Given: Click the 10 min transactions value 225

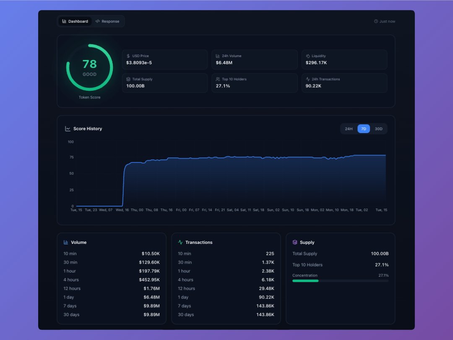Looking at the screenshot, I should pos(270,254).
